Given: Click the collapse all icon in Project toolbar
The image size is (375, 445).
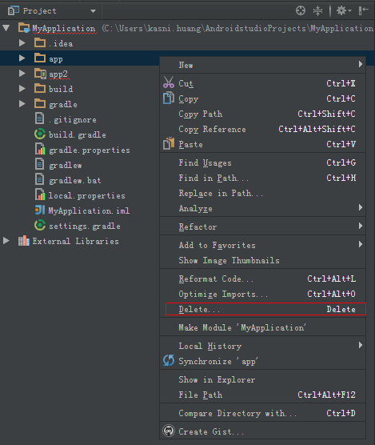Looking at the screenshot, I should pyautogui.click(x=317, y=10).
